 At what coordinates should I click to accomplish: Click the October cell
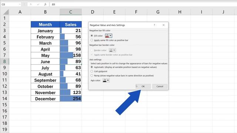pos(45,86)
